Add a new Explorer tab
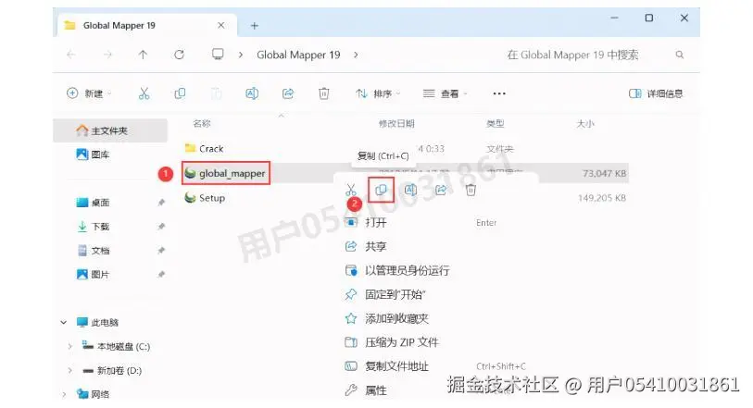753x408 pixels. (255, 26)
